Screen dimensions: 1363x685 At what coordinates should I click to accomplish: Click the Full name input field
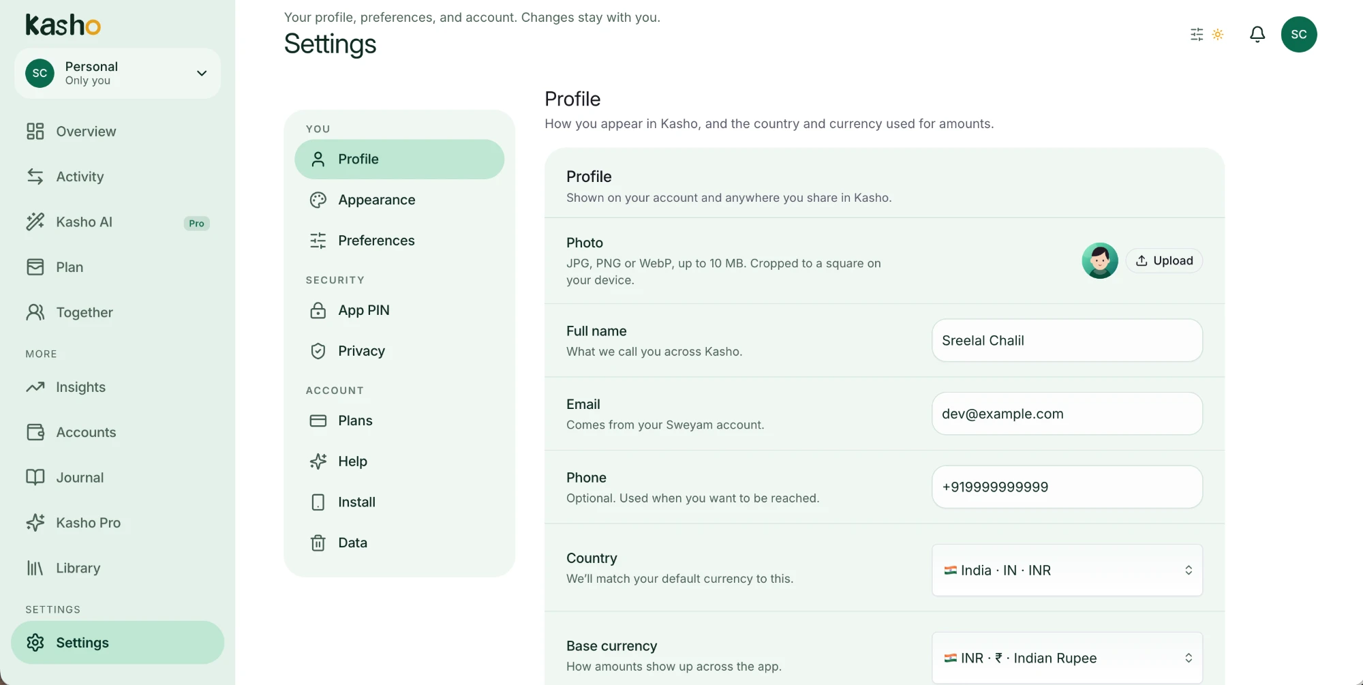click(1067, 341)
